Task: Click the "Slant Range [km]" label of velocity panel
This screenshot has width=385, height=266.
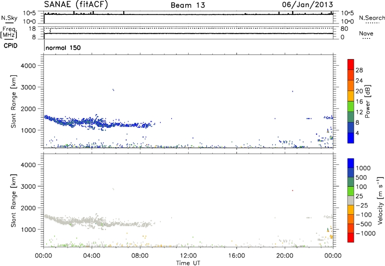Action: pyautogui.click(x=13, y=201)
